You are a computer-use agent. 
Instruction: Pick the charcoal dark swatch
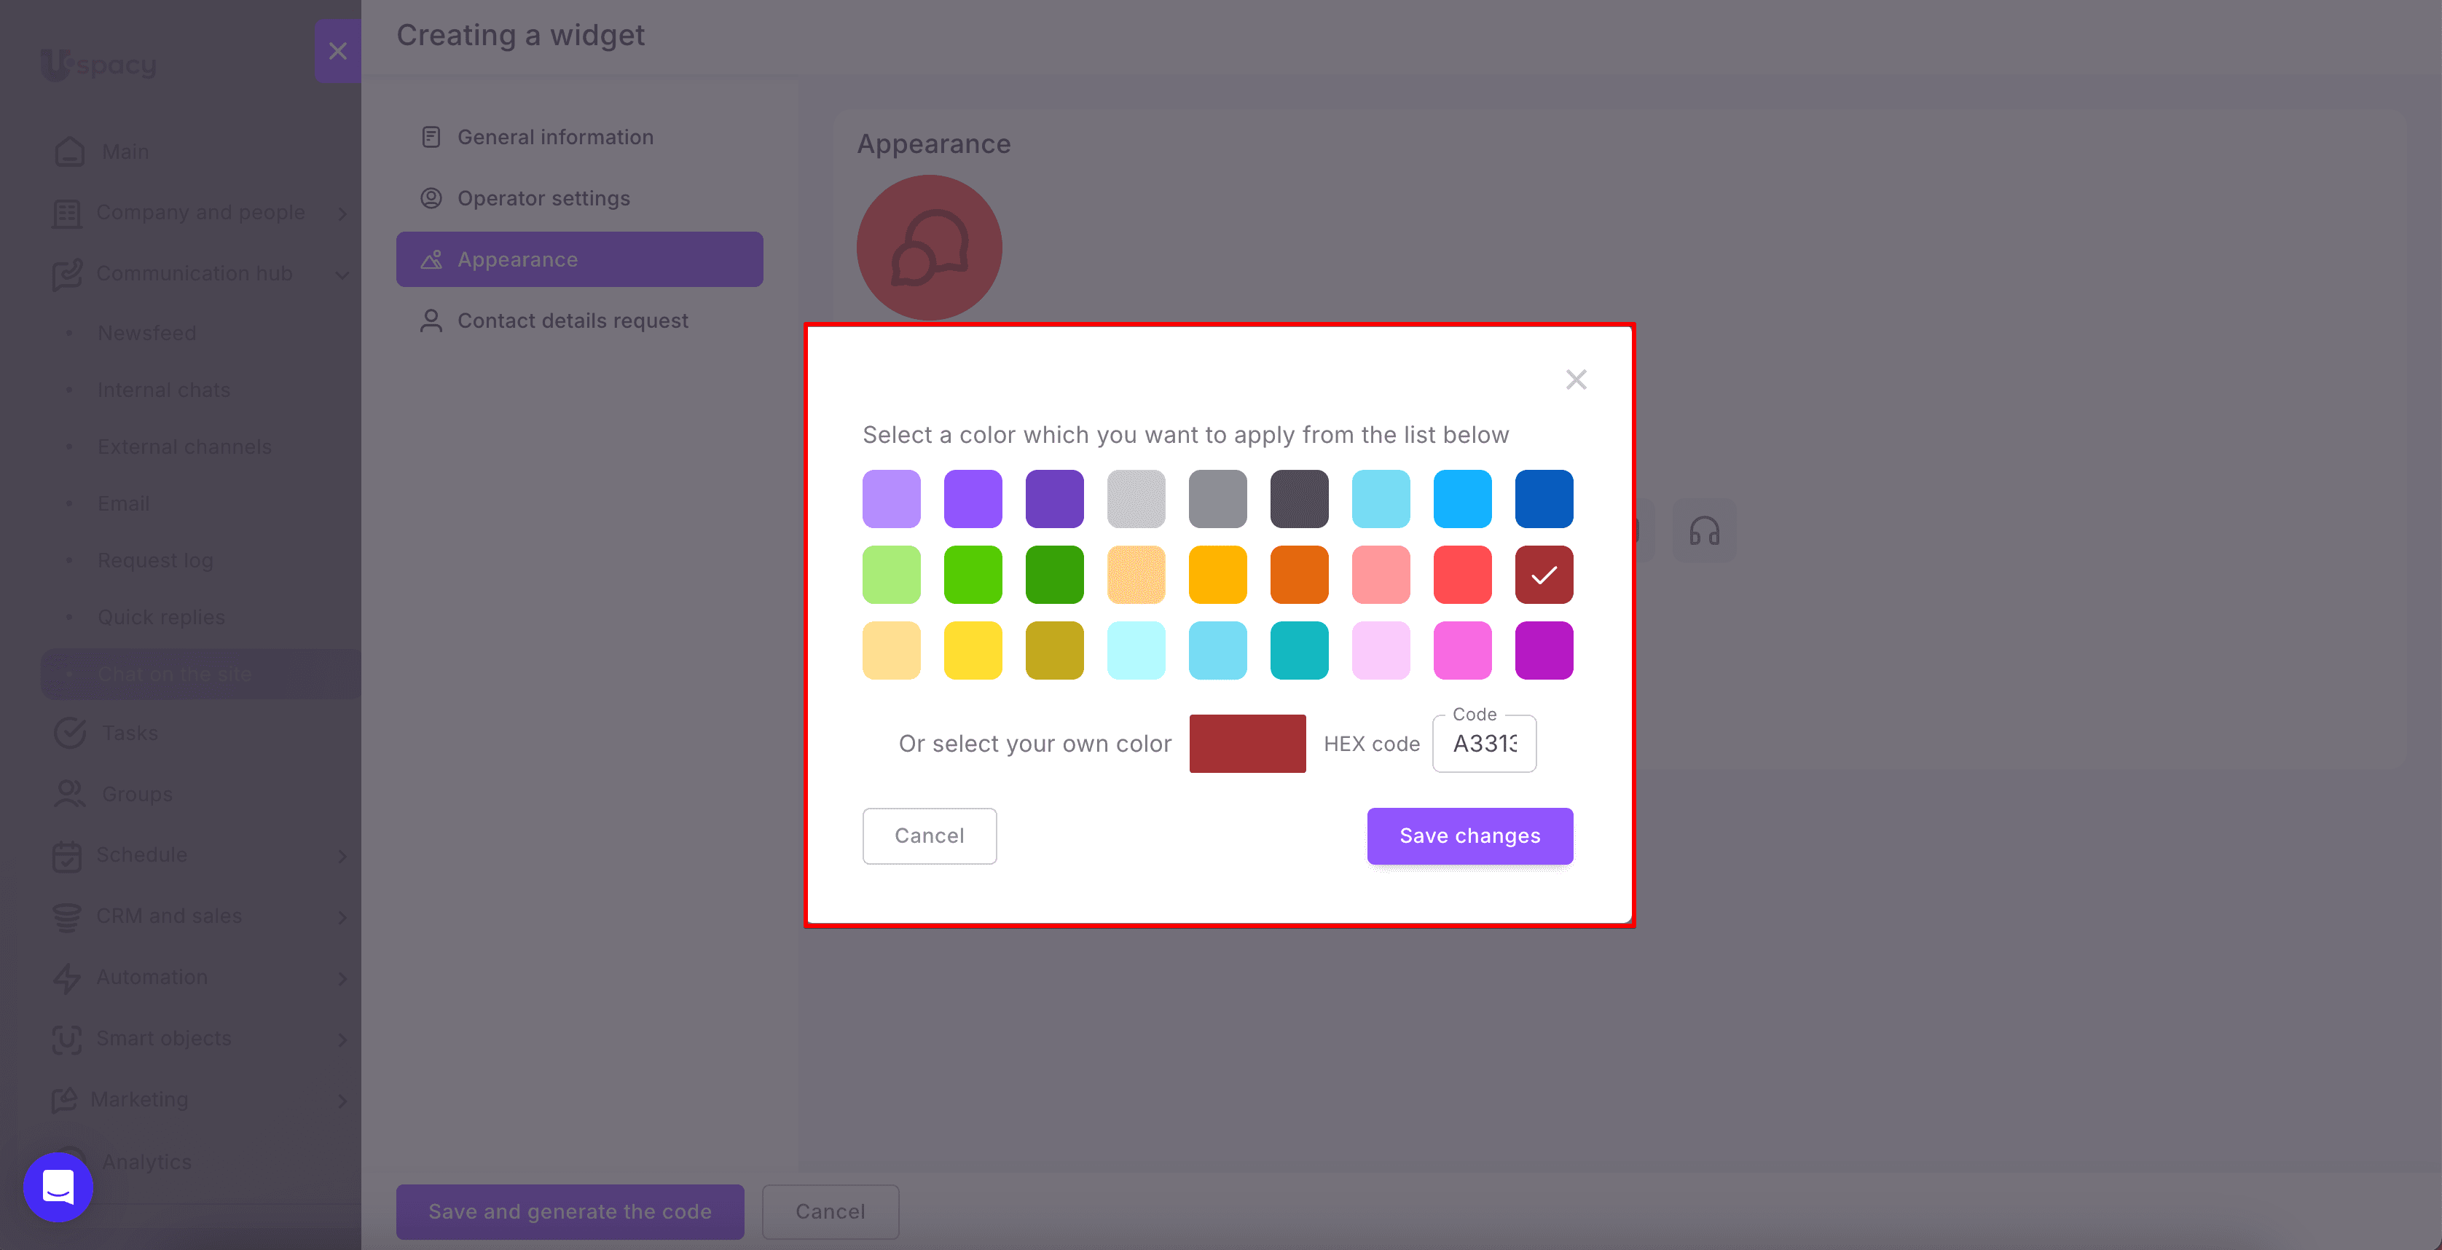point(1299,498)
